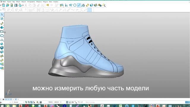Open the Формат menu
This screenshot has width=190, height=107.
[24, 2]
